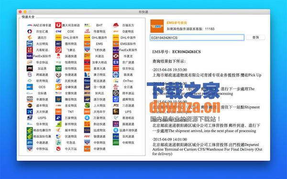The width and height of the screenshot is (287, 179).
Task: Select the 韵达快递 logo icon
Action: pyautogui.click(x=87, y=124)
